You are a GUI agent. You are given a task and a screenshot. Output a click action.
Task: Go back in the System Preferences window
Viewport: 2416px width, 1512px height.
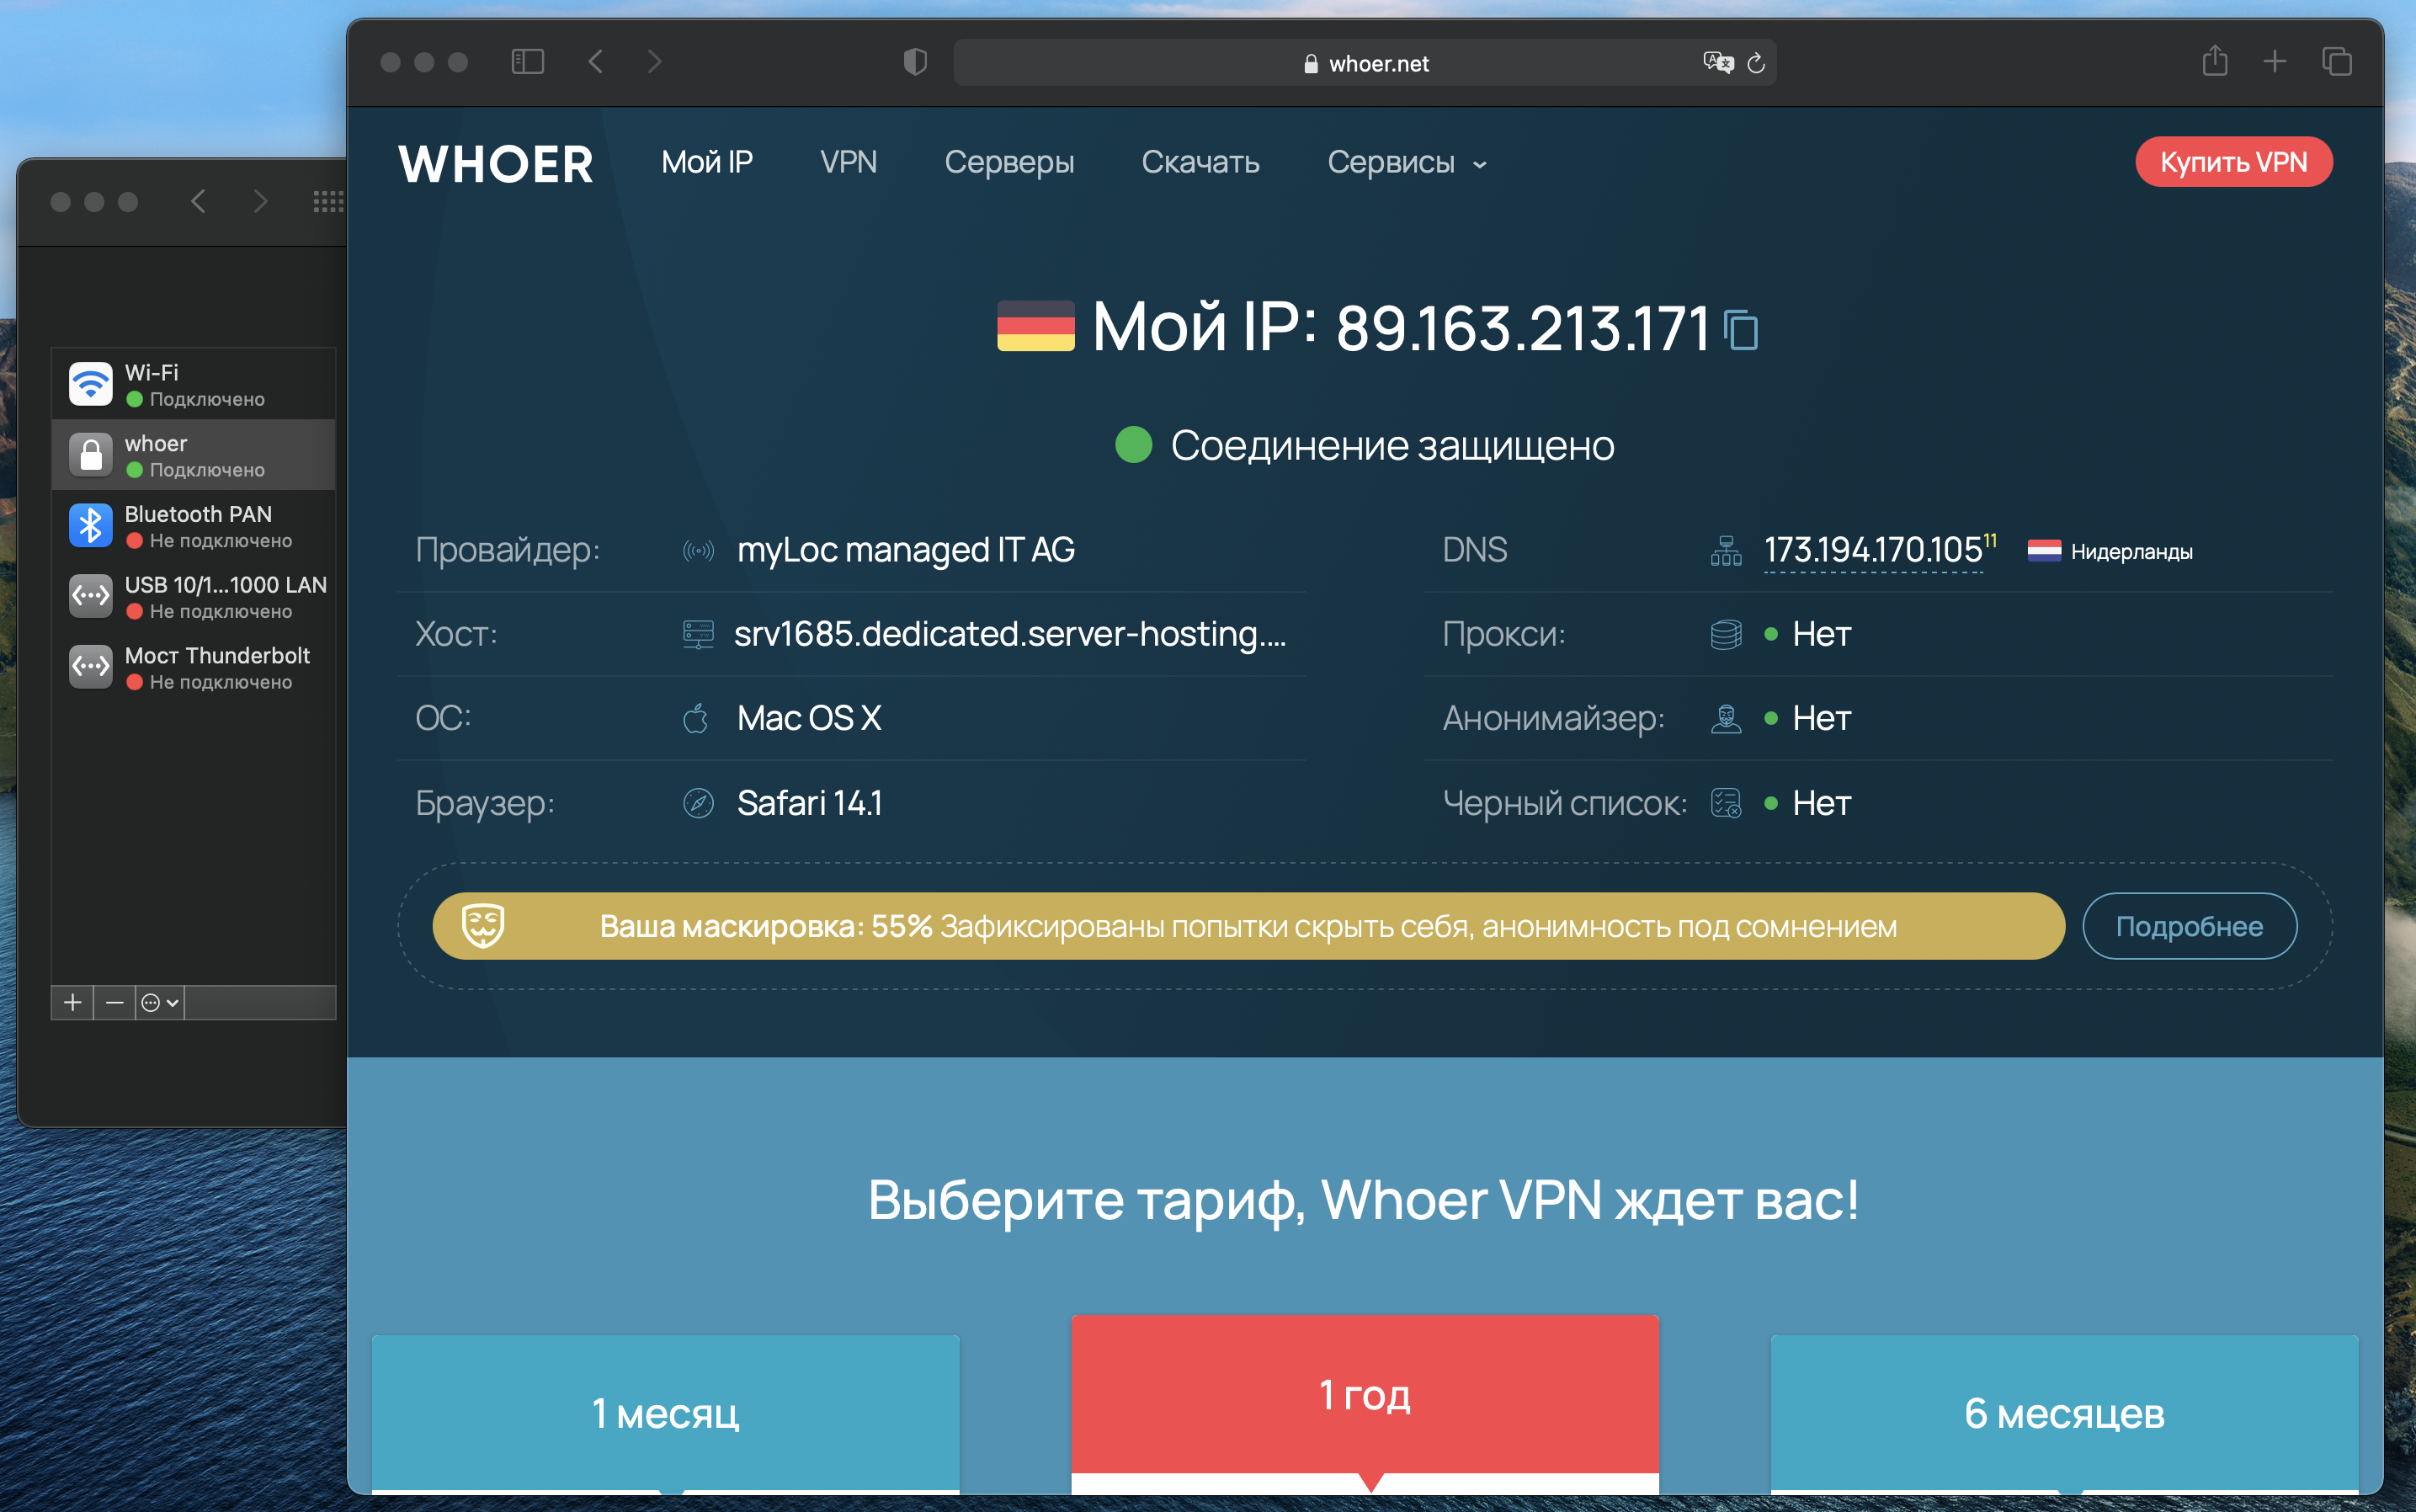198,202
